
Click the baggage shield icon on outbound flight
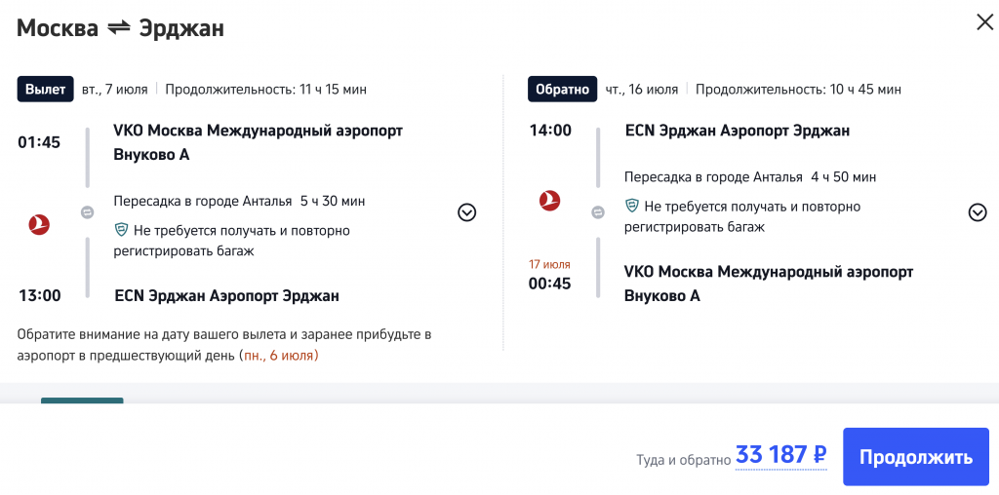coord(121,230)
